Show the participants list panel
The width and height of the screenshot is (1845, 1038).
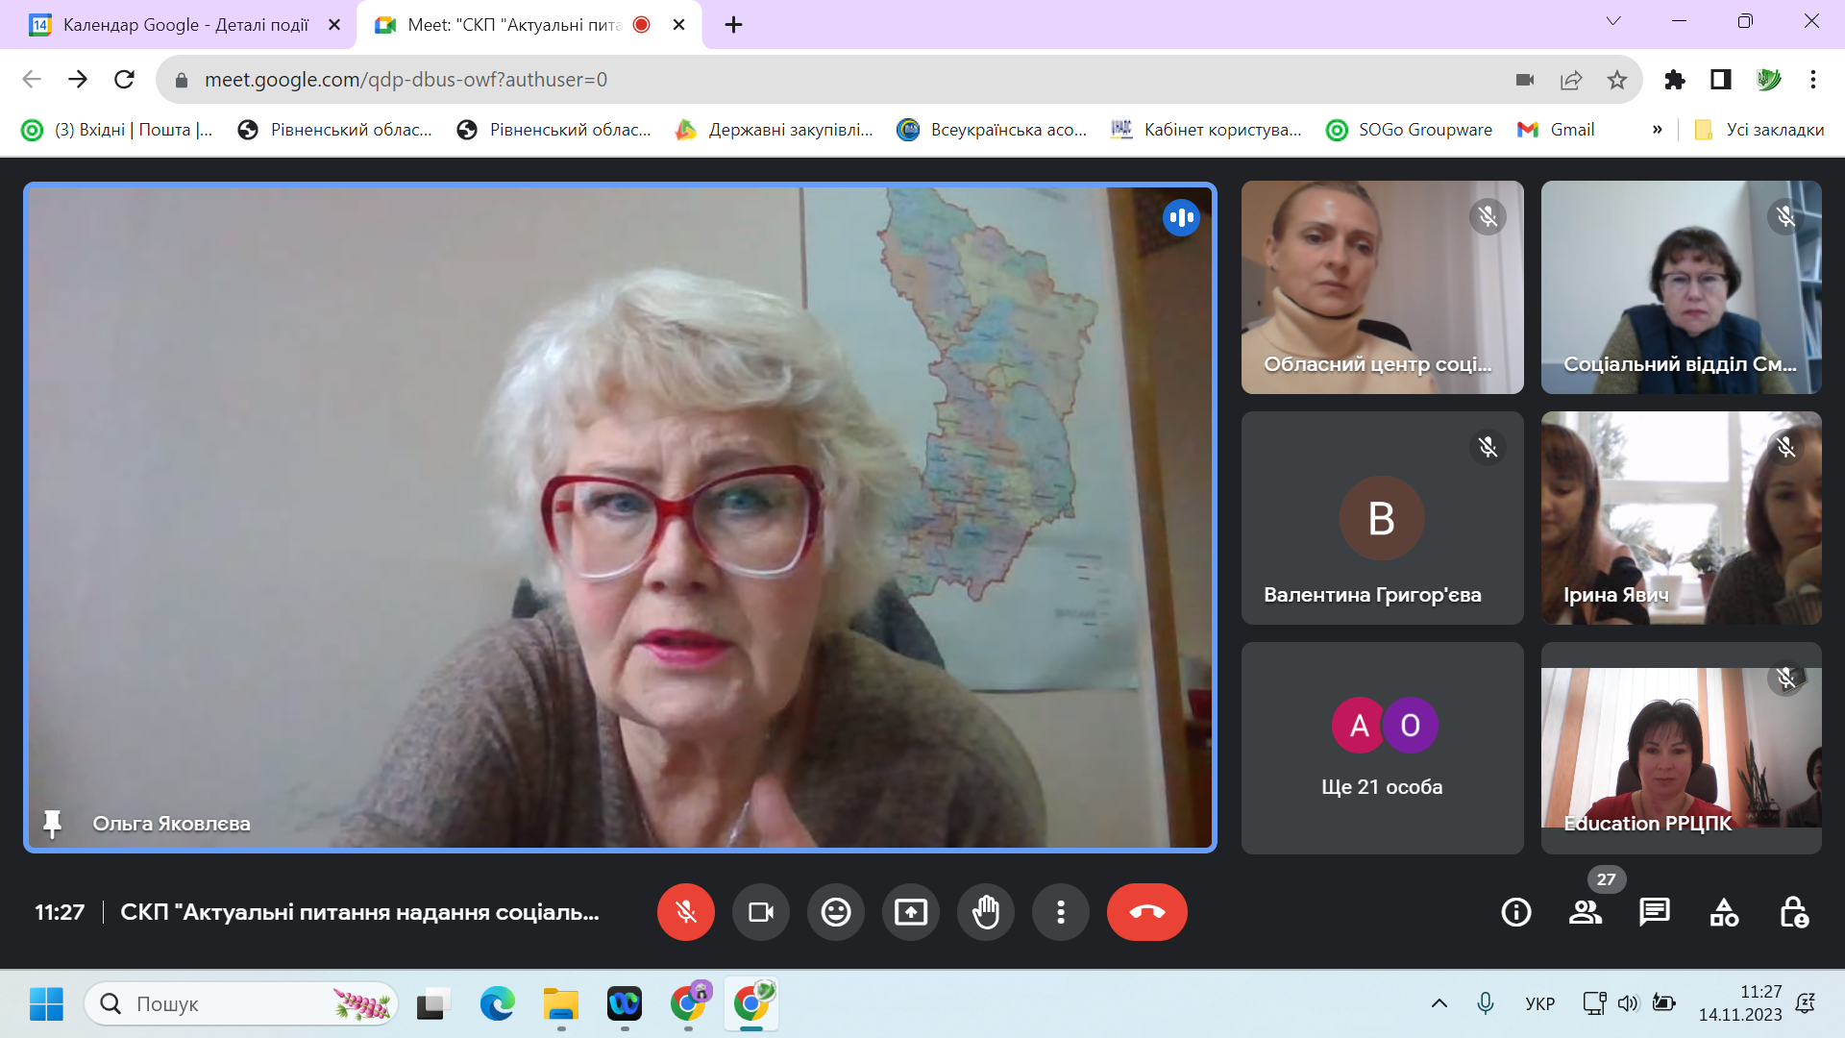click(x=1585, y=911)
